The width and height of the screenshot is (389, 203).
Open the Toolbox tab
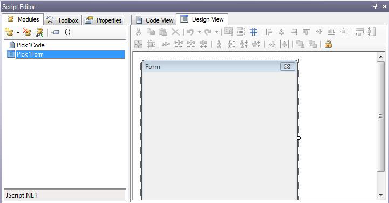63,20
